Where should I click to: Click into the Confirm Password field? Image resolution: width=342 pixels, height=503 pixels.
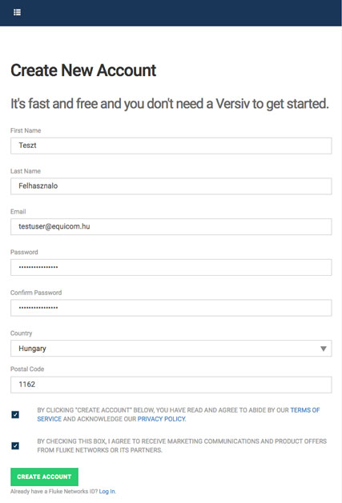[x=171, y=308]
